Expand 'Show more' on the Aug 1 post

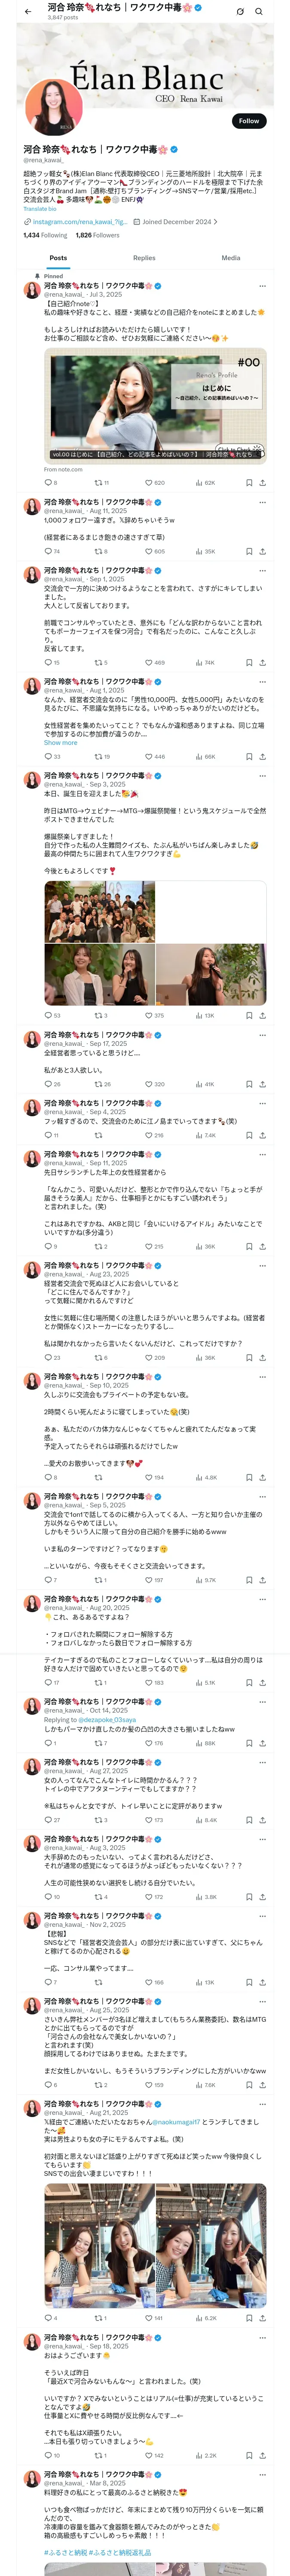tap(60, 742)
